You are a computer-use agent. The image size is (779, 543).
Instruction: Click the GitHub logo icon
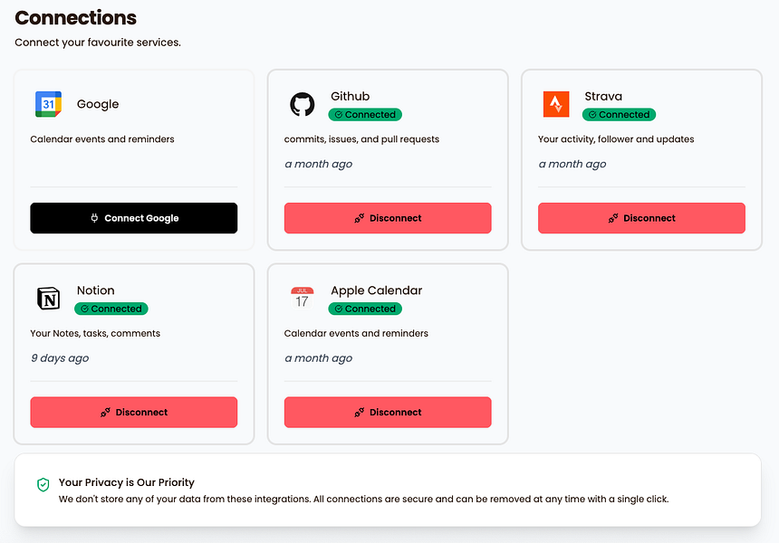tap(303, 102)
